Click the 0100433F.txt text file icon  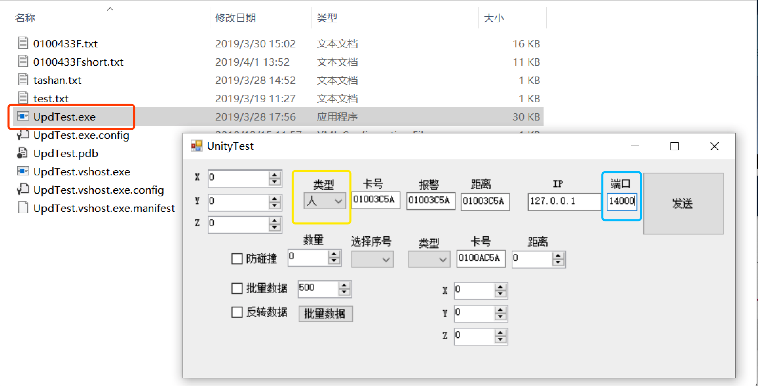[x=23, y=43]
